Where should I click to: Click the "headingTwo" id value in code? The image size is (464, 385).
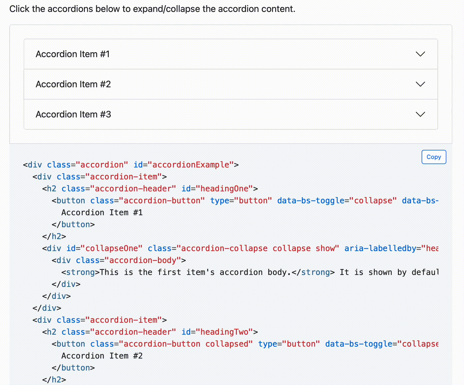pyautogui.click(x=224, y=332)
